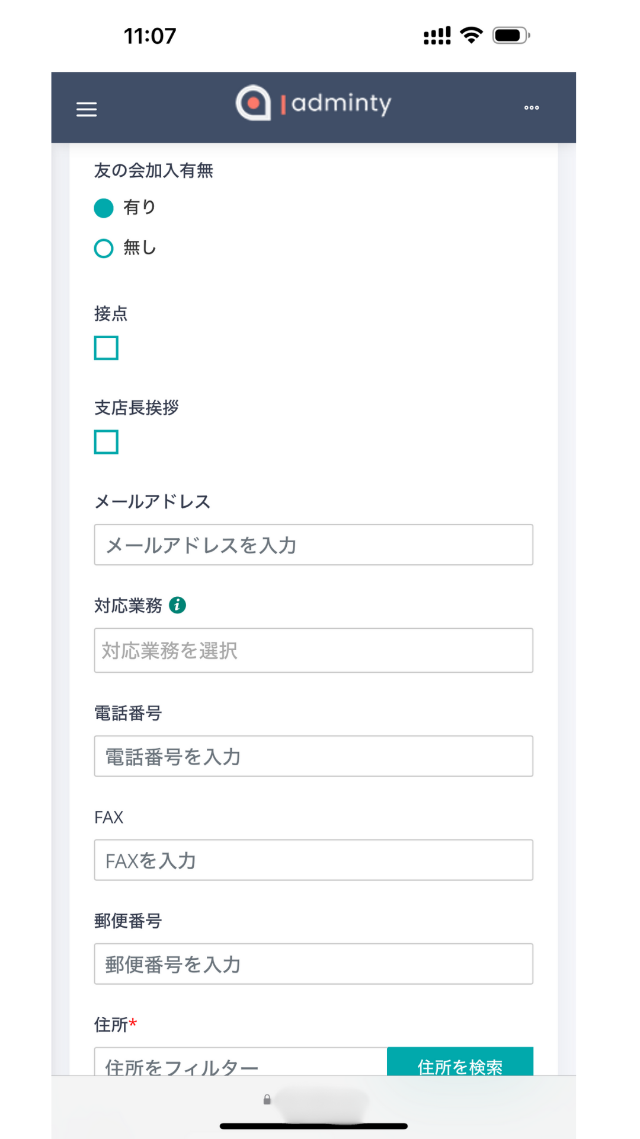Open the hamburger menu
Image resolution: width=640 pixels, height=1139 pixels.
87,109
